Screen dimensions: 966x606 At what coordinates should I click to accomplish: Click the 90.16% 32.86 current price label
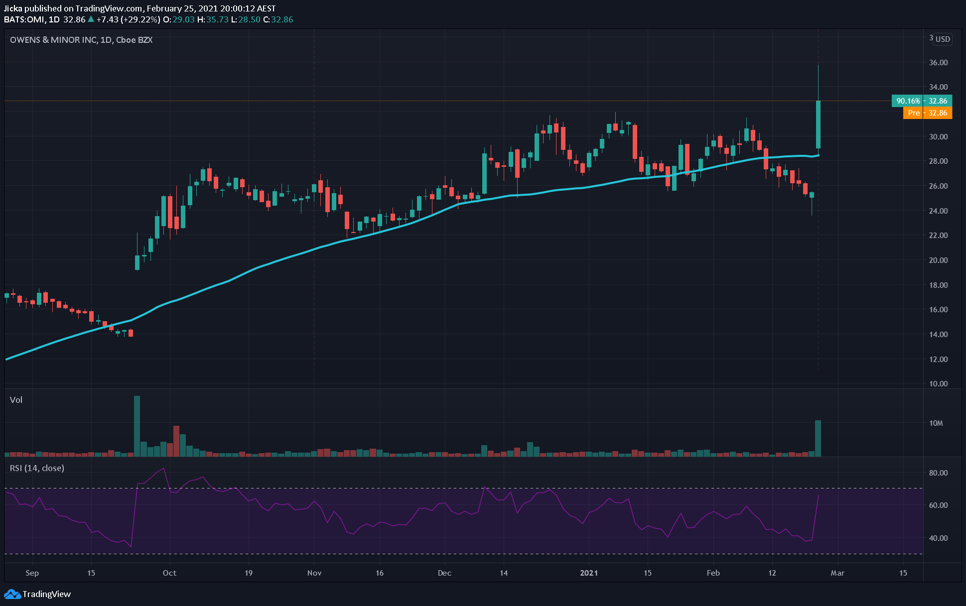[922, 101]
